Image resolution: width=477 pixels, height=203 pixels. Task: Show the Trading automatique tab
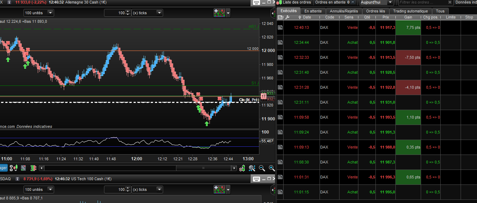(x=411, y=11)
